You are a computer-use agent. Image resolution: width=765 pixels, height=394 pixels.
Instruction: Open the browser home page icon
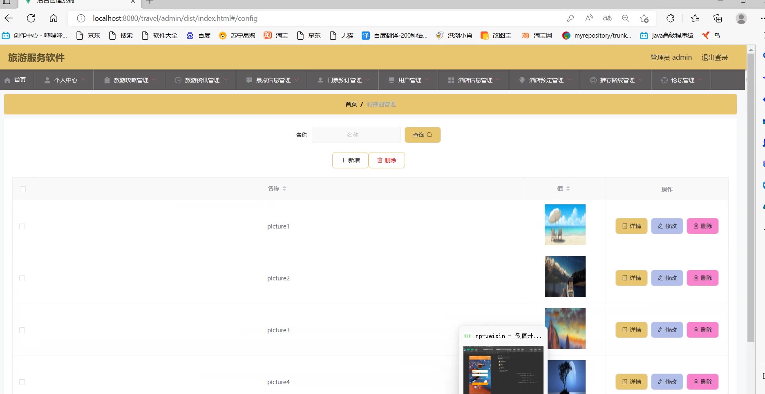(54, 18)
